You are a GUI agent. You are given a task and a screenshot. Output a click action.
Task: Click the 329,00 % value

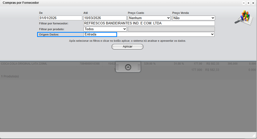coord(150,64)
